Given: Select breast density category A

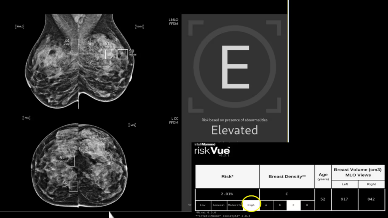Looking at the screenshot, I should point(266,205).
